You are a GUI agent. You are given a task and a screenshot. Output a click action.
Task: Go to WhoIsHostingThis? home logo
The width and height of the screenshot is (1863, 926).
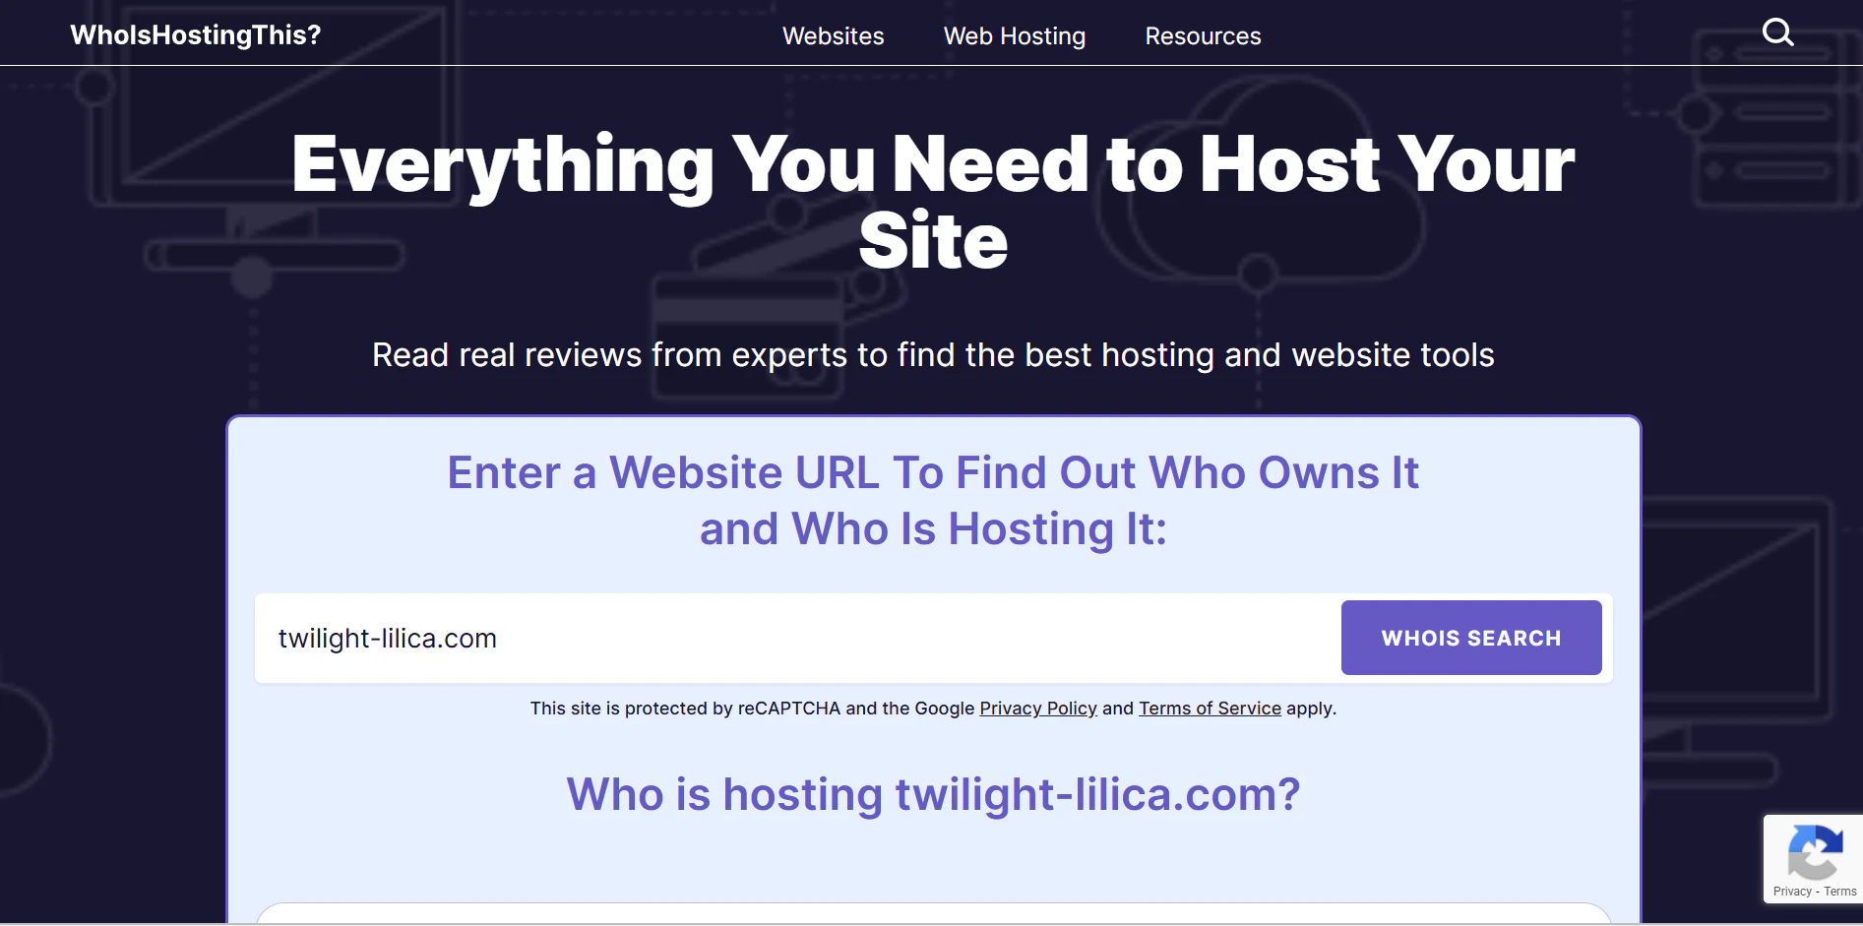click(196, 35)
